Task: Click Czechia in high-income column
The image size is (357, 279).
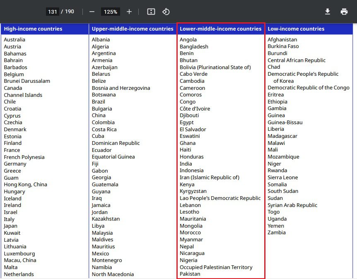Action: pos(13,123)
